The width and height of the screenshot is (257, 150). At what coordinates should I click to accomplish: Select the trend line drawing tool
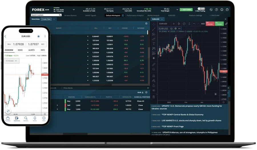point(154,29)
